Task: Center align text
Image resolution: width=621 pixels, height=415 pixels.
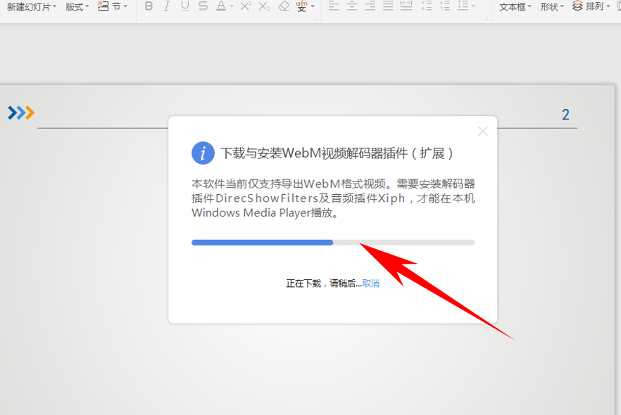Action: pyautogui.click(x=352, y=6)
